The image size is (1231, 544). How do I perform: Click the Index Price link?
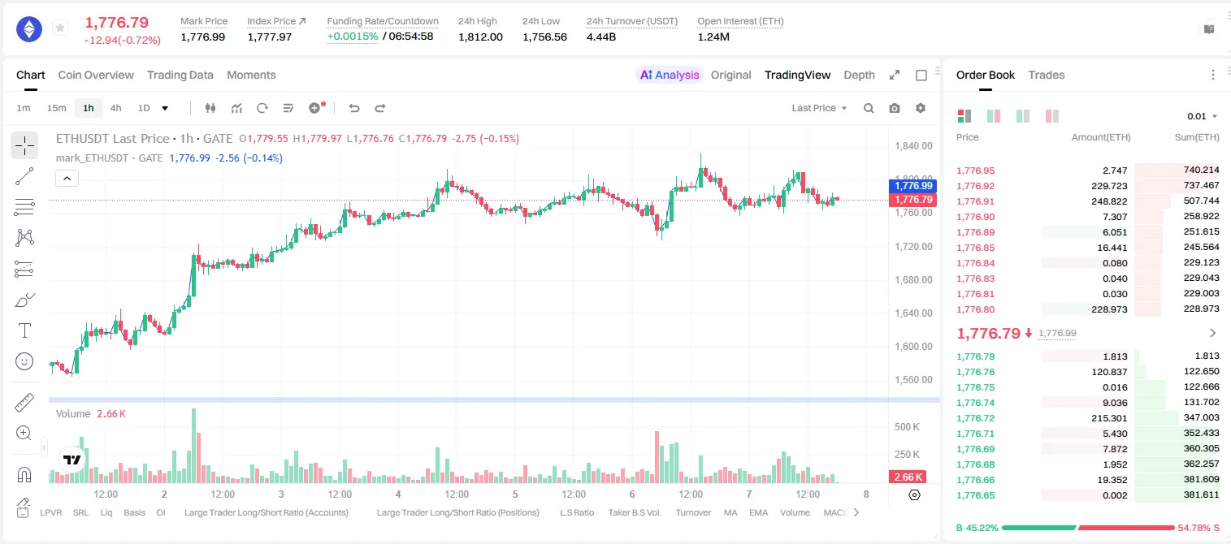pyautogui.click(x=277, y=21)
